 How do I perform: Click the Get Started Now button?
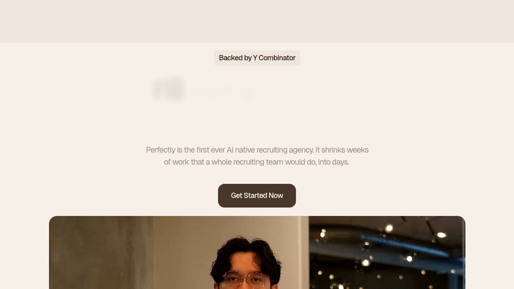pyautogui.click(x=257, y=196)
